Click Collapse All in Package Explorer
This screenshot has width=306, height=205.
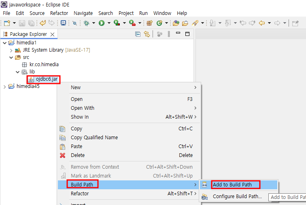[138, 34]
